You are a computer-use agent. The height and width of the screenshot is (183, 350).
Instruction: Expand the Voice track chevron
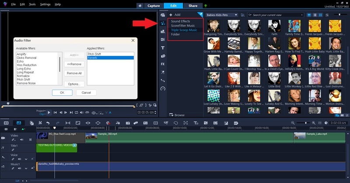point(26,159)
